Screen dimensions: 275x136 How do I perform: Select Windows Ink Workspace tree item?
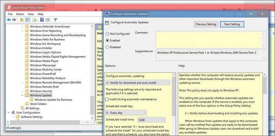coord(45,44)
